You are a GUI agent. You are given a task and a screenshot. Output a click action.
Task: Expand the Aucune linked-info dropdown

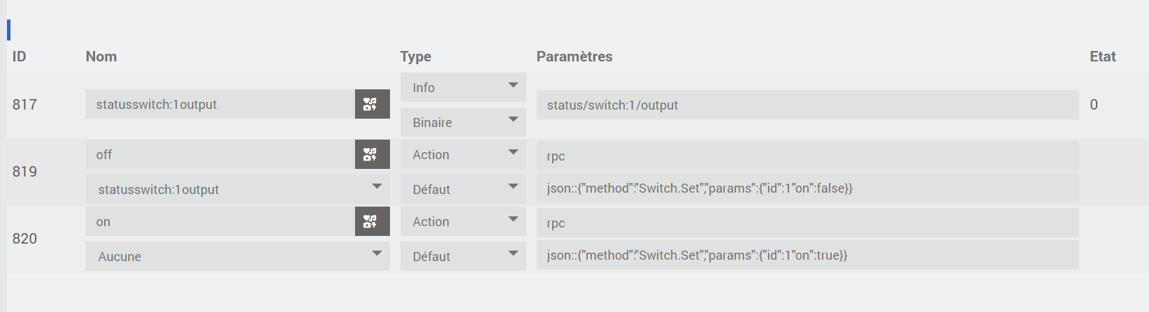click(x=238, y=256)
